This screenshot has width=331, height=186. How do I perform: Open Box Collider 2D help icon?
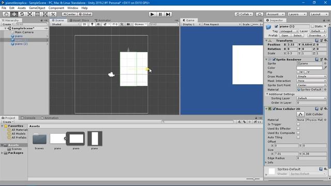click(x=317, y=109)
